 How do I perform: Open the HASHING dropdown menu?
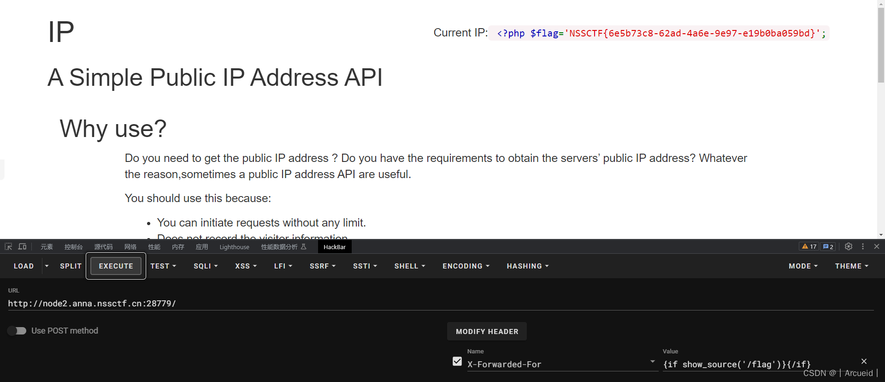tap(528, 266)
